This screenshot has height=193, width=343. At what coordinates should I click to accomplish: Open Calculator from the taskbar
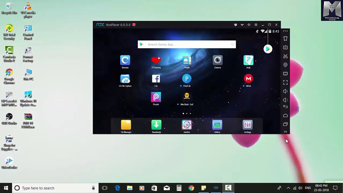(179, 188)
